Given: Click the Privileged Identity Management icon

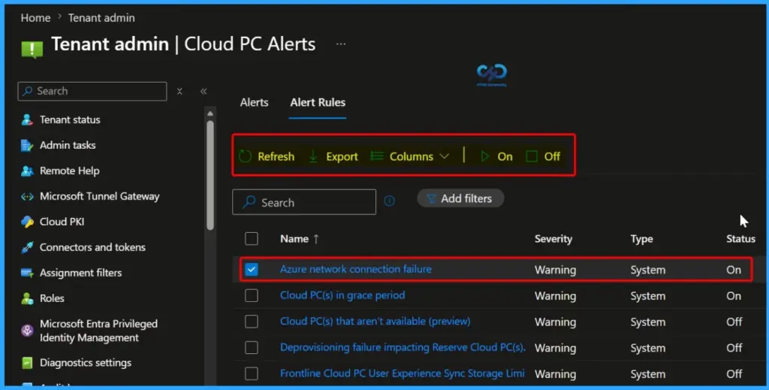Looking at the screenshot, I should (27, 331).
